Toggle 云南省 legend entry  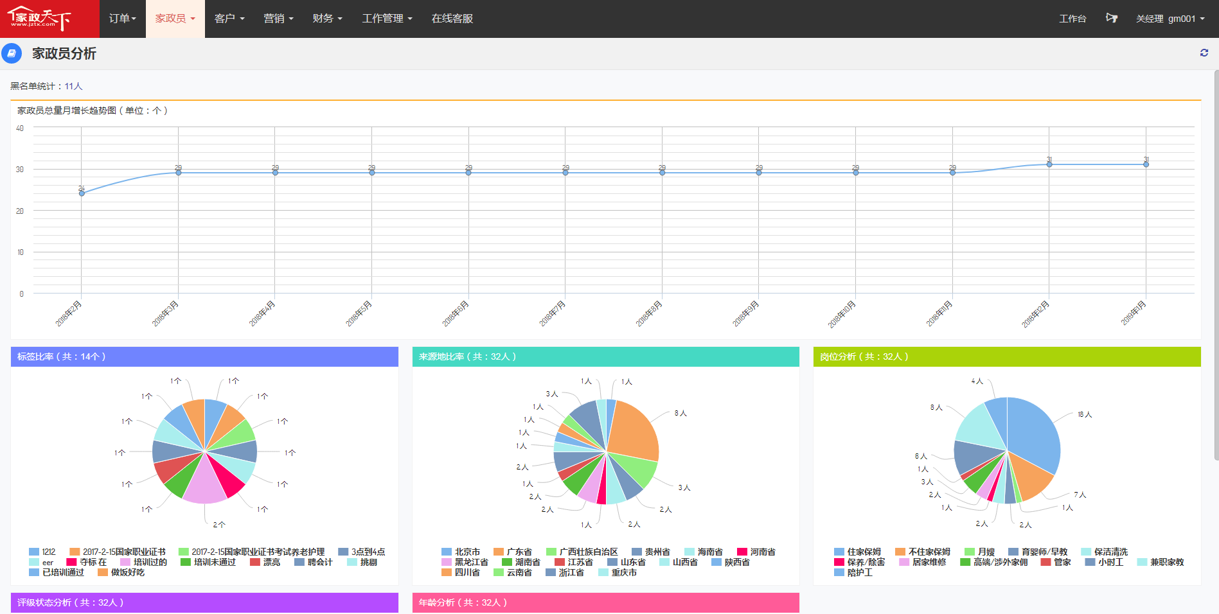click(513, 572)
